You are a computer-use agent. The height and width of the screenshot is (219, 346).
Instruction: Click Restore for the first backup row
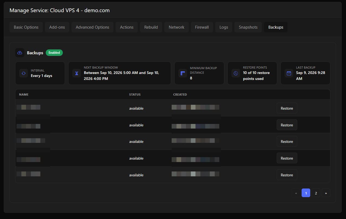tap(287, 108)
